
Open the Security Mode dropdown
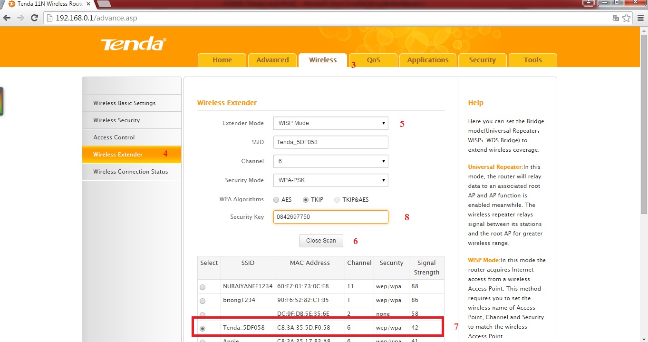[x=330, y=180]
